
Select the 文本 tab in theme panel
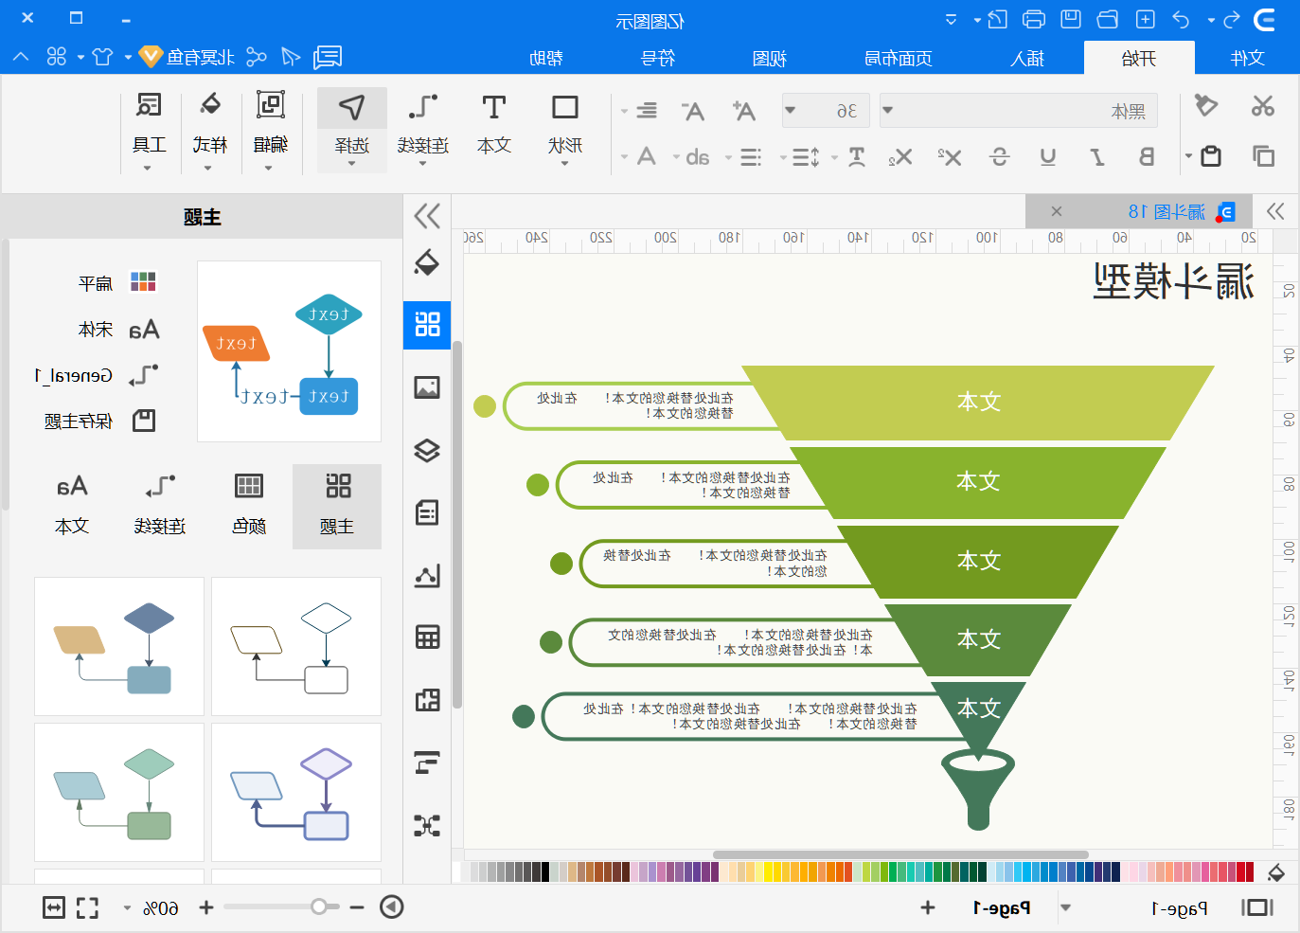click(x=72, y=507)
